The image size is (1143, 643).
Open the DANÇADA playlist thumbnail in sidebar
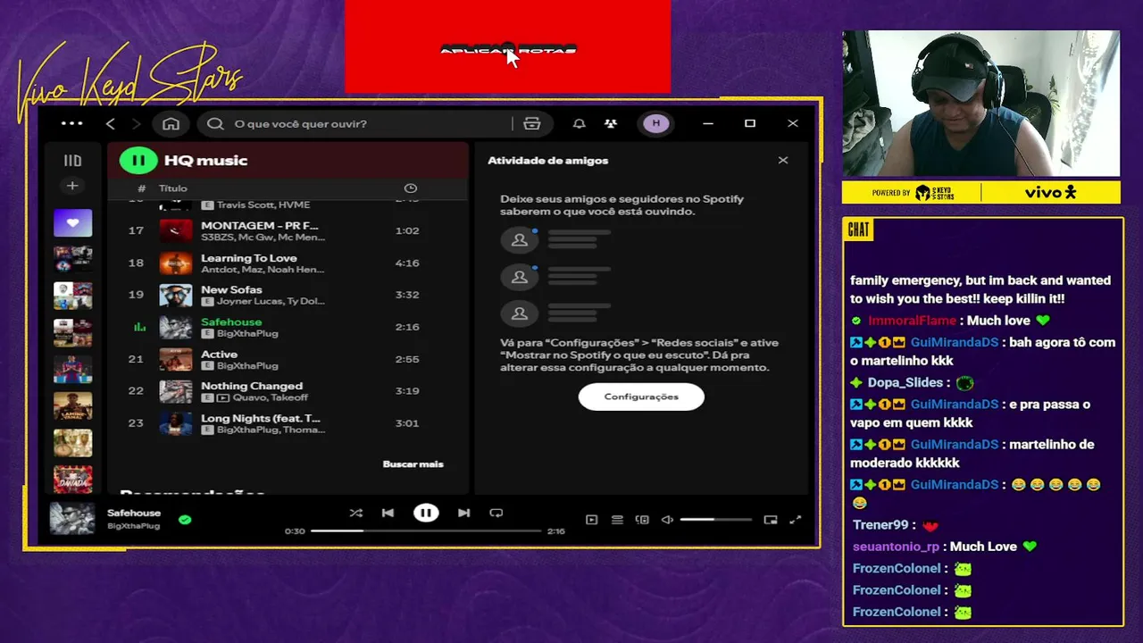(72, 479)
